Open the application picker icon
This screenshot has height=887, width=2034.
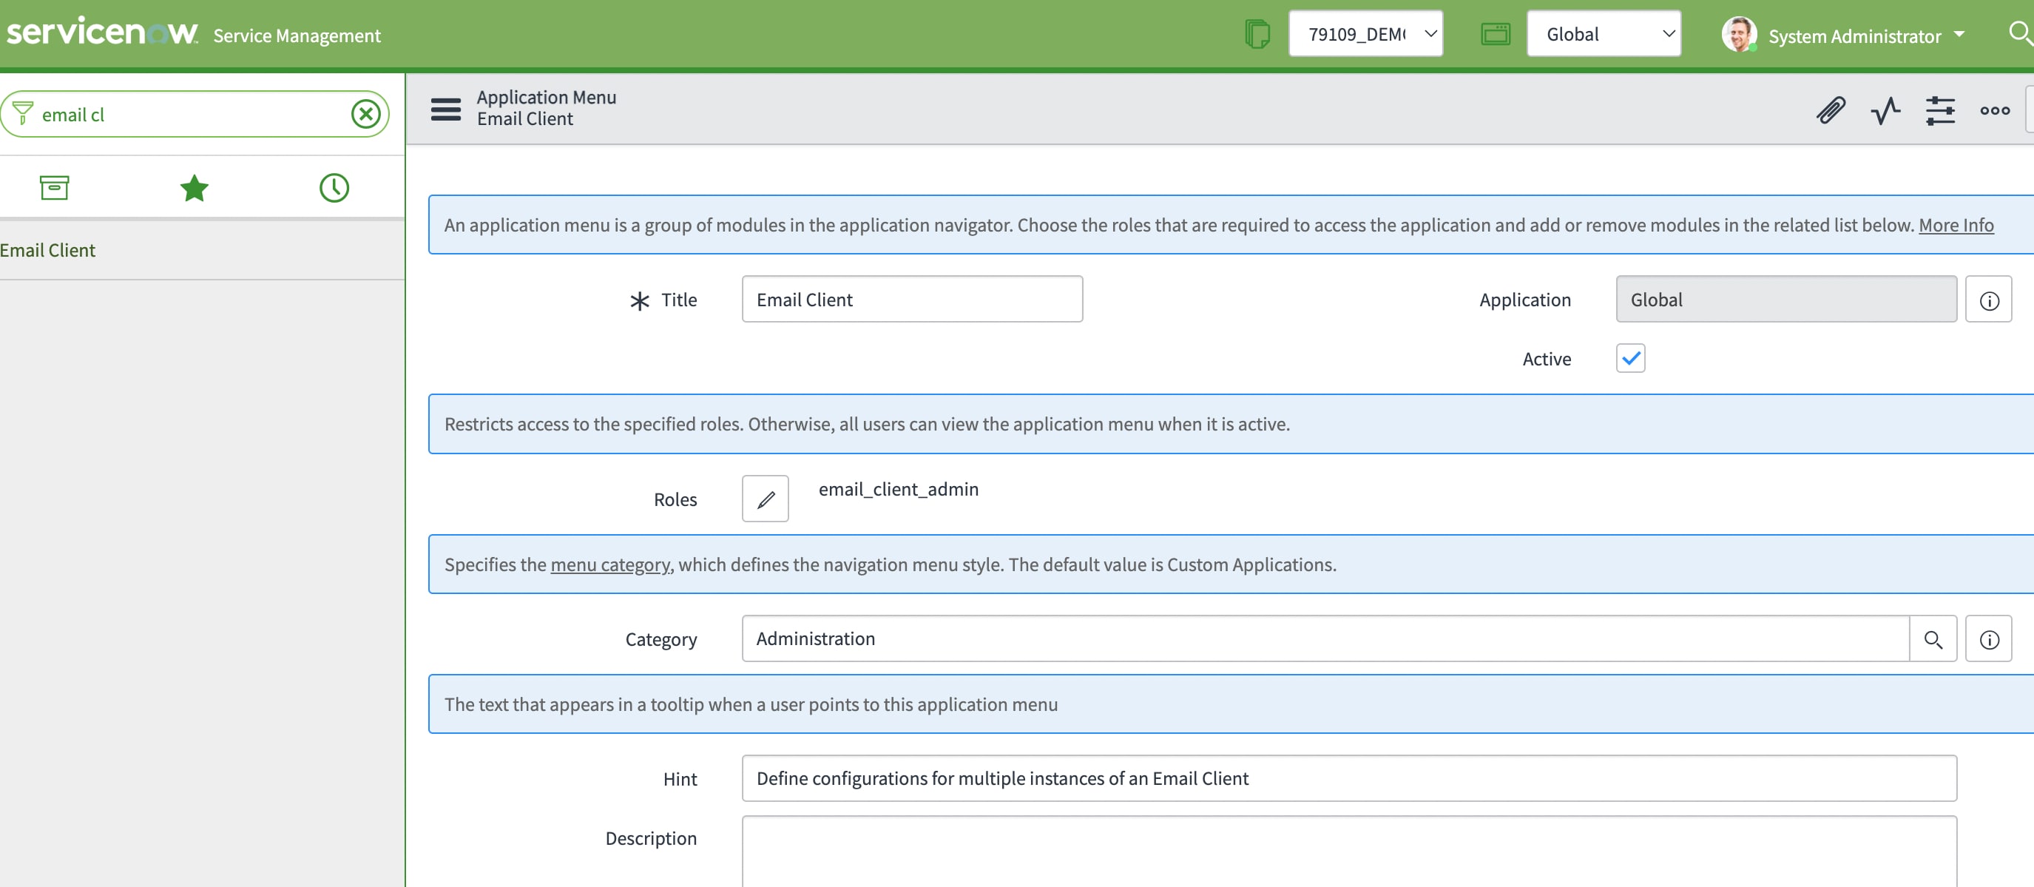point(1495,35)
